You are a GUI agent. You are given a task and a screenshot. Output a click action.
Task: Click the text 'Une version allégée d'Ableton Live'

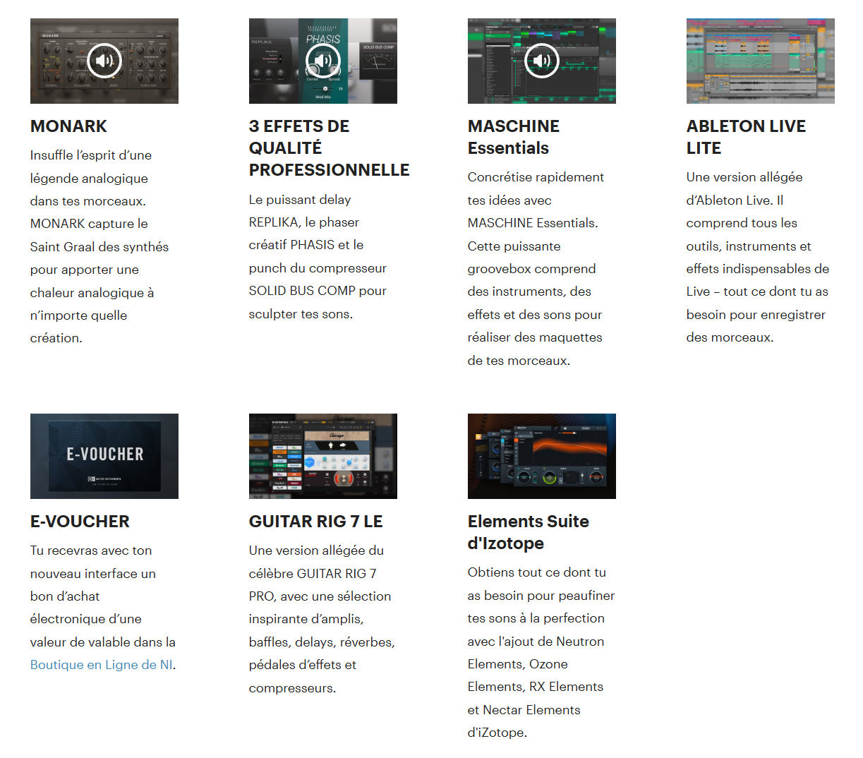pyautogui.click(x=744, y=188)
